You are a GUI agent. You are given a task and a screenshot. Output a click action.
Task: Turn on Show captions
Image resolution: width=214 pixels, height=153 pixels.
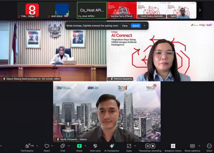(192, 148)
